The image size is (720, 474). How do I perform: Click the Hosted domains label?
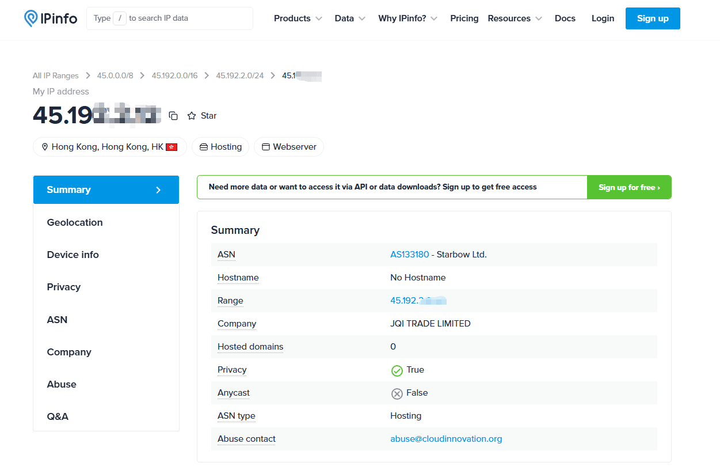click(250, 347)
